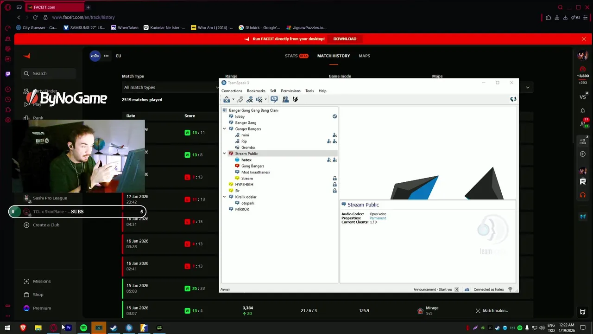Dismiss the TeamSpeak announcement with X
This screenshot has height=334, width=593.
456,289
